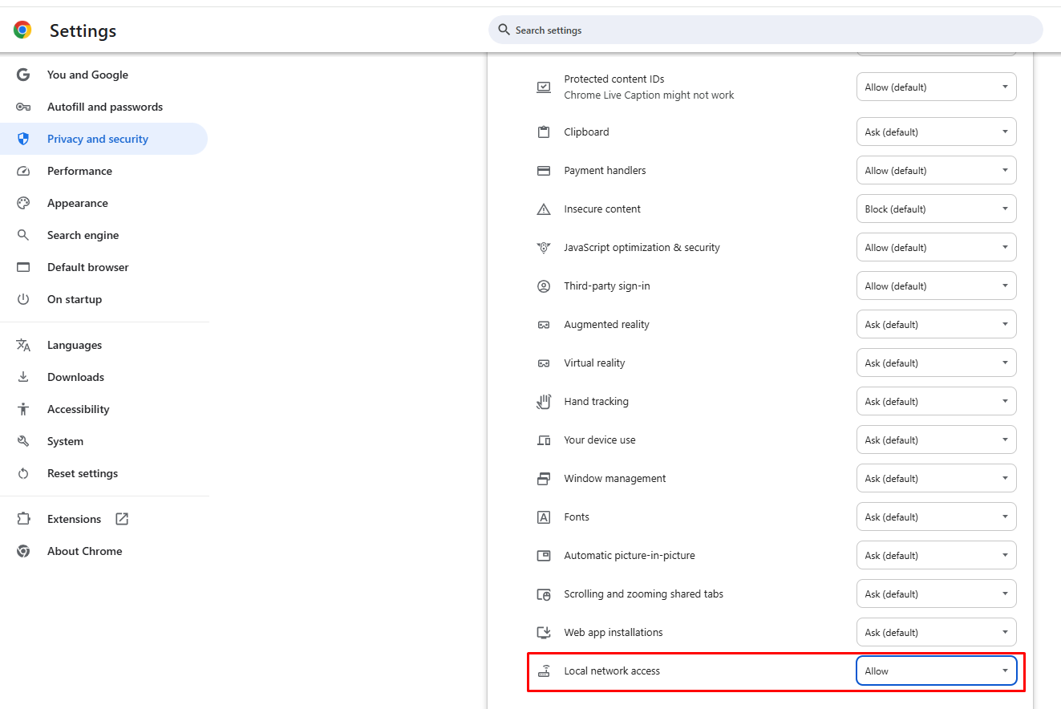Open the Local network access dropdown
The image size is (1061, 709).
pos(936,671)
